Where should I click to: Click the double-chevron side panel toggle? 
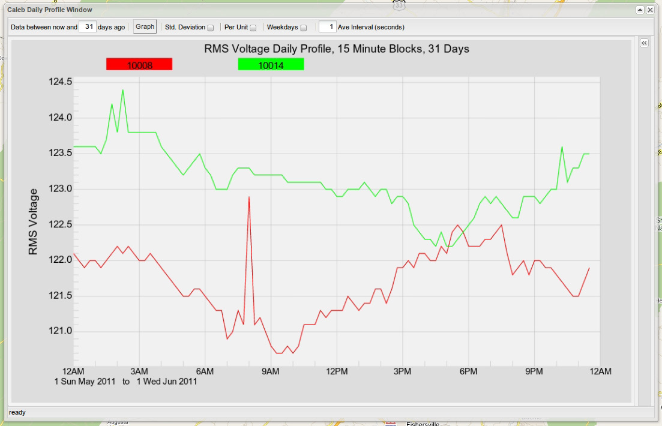[x=643, y=43]
